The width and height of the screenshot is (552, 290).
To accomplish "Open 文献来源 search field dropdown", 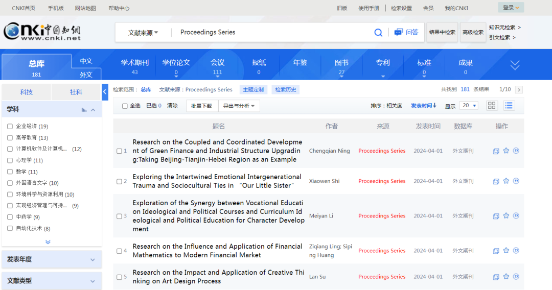I will (143, 33).
